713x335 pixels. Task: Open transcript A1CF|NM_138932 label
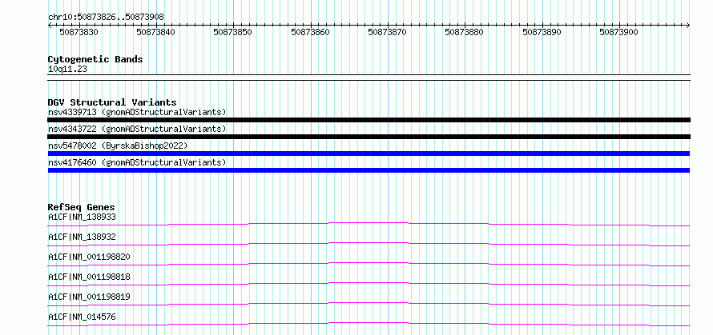pyautogui.click(x=82, y=237)
